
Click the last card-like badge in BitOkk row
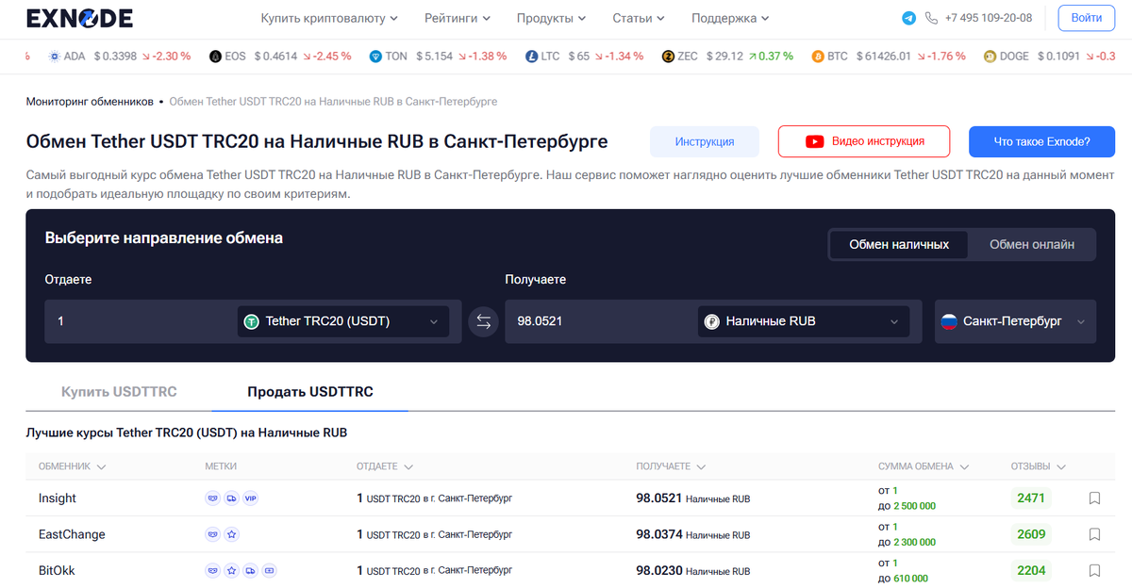click(x=269, y=570)
